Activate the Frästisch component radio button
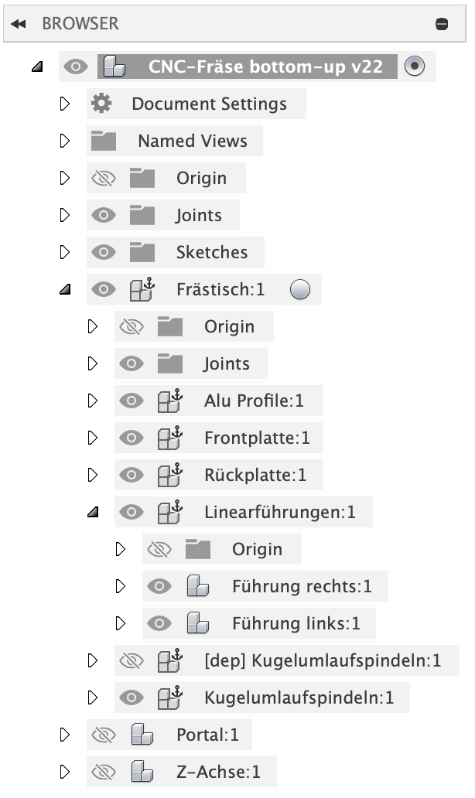475x798 pixels. 300,289
